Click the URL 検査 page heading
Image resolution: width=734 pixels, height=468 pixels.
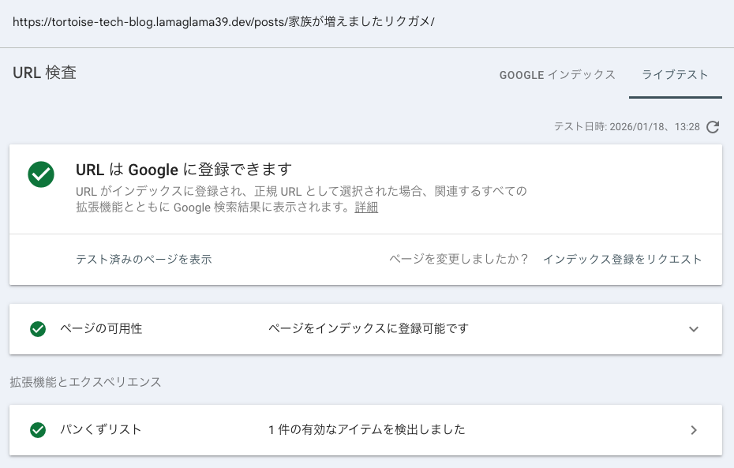coord(44,73)
